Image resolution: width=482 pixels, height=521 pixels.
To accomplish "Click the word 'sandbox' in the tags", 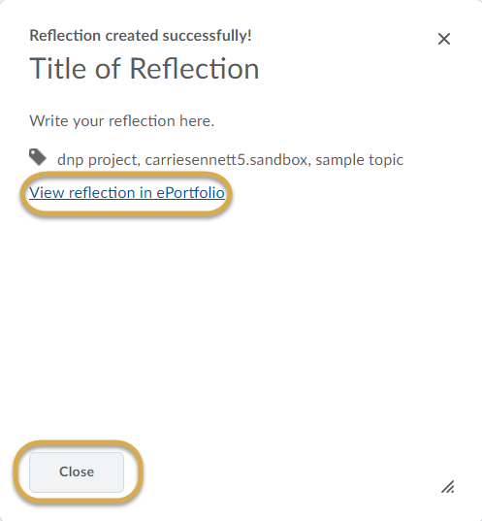I will tap(279, 160).
